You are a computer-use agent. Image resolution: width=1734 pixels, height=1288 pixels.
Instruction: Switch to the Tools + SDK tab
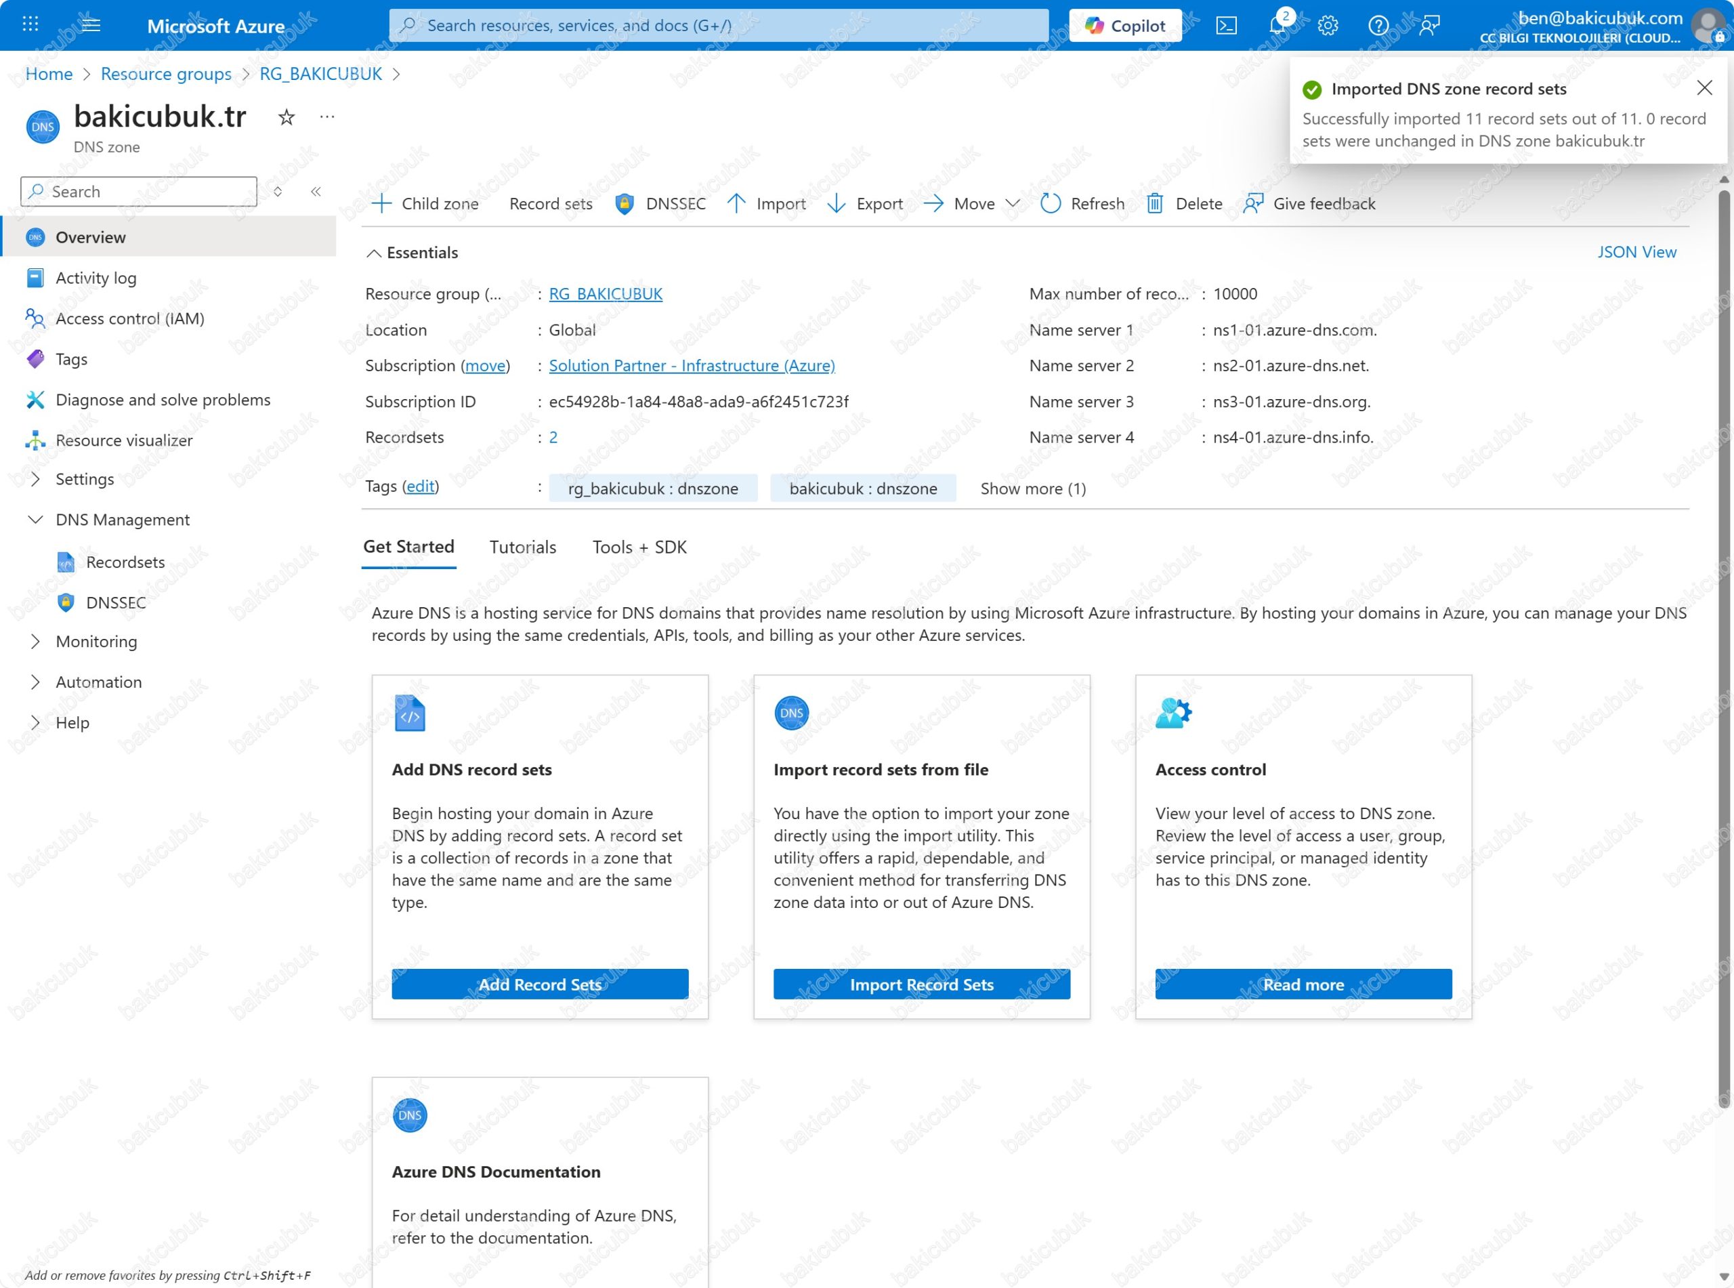639,547
